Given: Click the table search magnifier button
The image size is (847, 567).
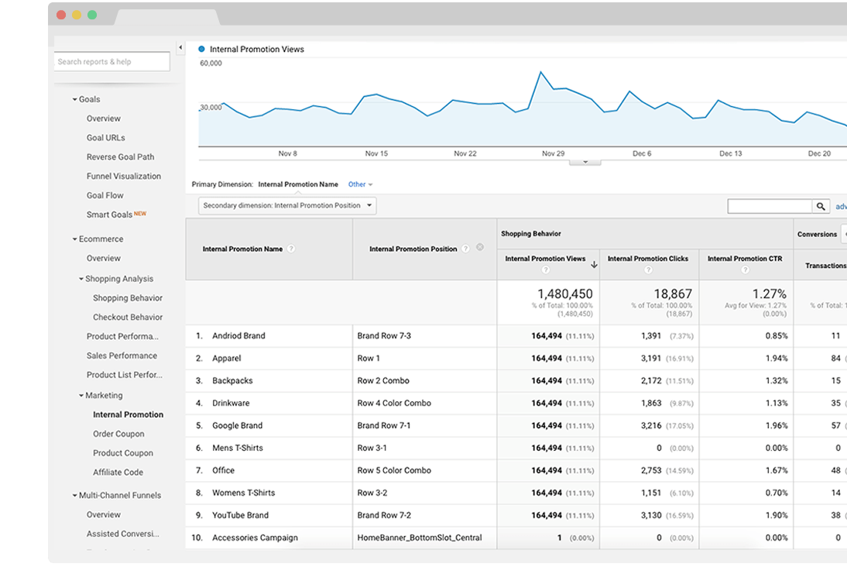Looking at the screenshot, I should click(x=821, y=206).
